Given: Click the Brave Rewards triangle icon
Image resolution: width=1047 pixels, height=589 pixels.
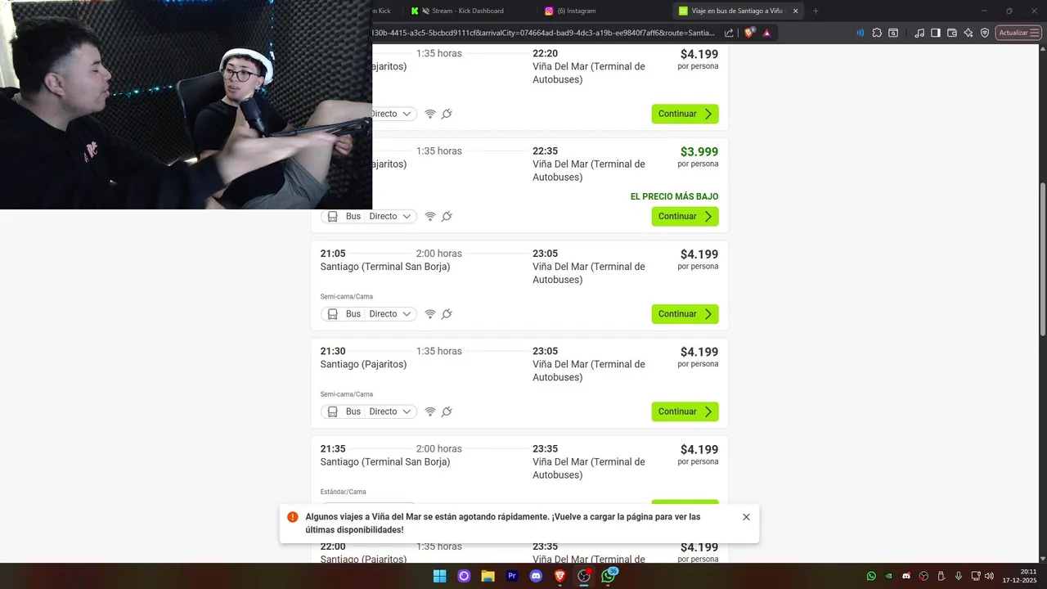Looking at the screenshot, I should [766, 33].
